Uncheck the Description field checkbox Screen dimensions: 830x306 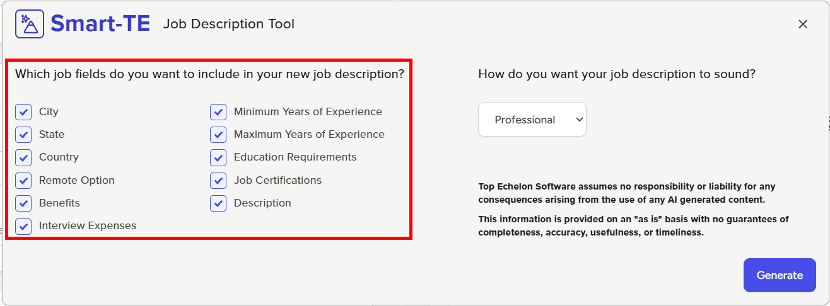[218, 203]
